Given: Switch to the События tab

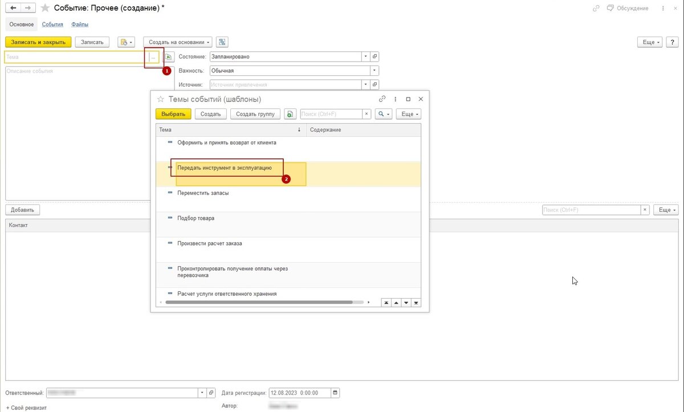Looking at the screenshot, I should coord(52,25).
